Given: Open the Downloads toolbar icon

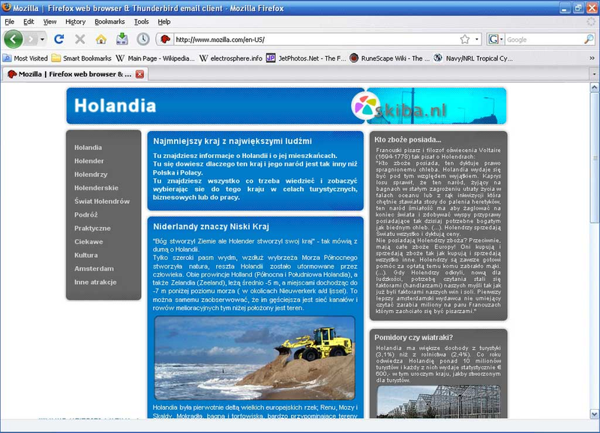Looking at the screenshot, I should [x=121, y=39].
